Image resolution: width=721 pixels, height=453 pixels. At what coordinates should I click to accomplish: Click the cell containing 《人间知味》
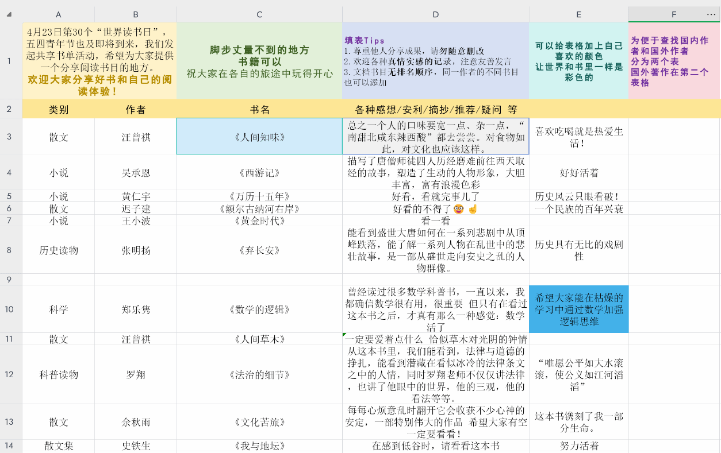coord(259,137)
